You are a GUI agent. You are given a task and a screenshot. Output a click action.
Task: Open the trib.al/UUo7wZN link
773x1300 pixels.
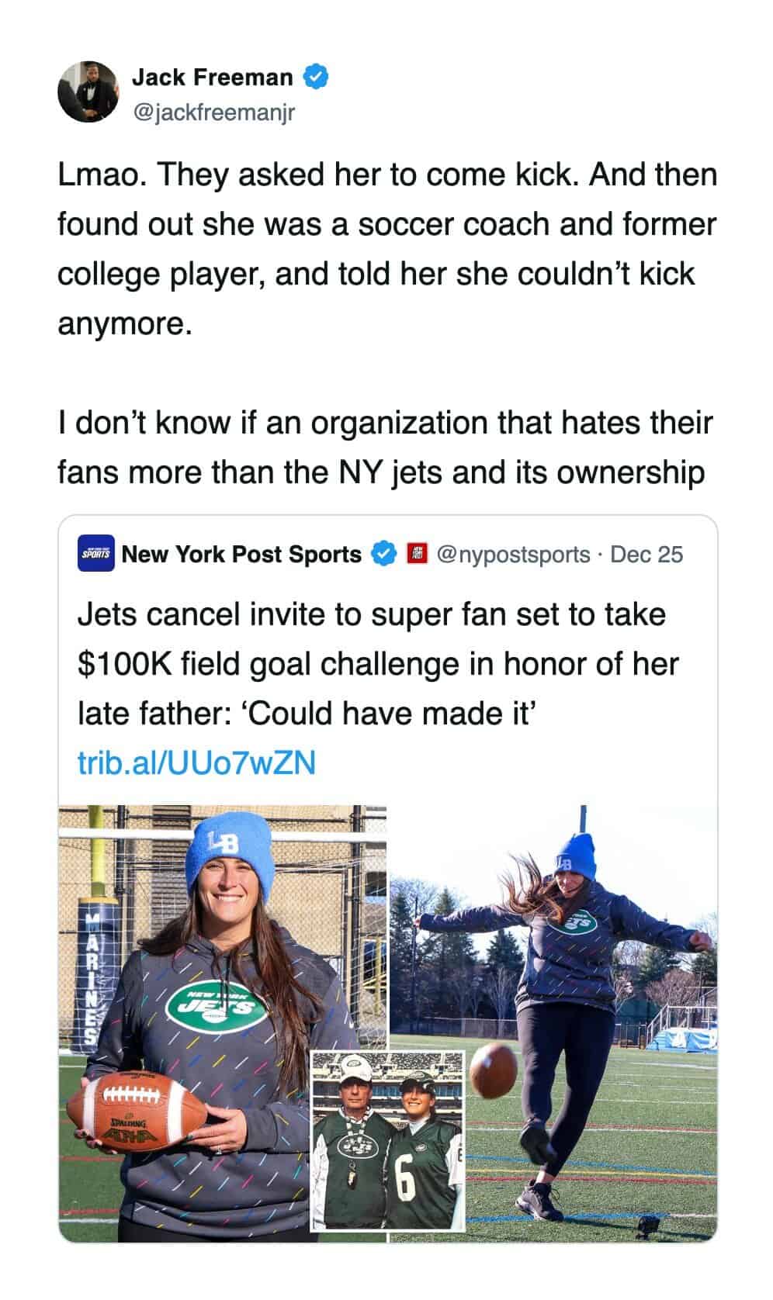point(196,763)
